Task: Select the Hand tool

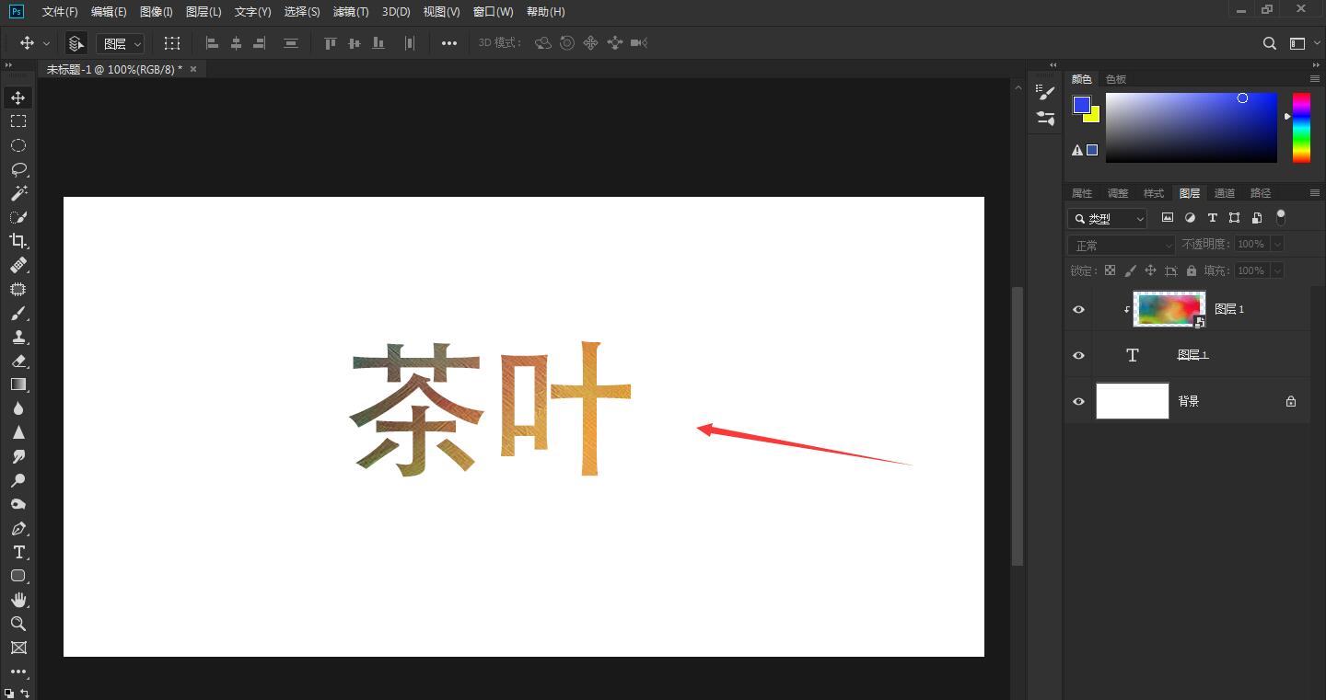Action: coord(18,600)
